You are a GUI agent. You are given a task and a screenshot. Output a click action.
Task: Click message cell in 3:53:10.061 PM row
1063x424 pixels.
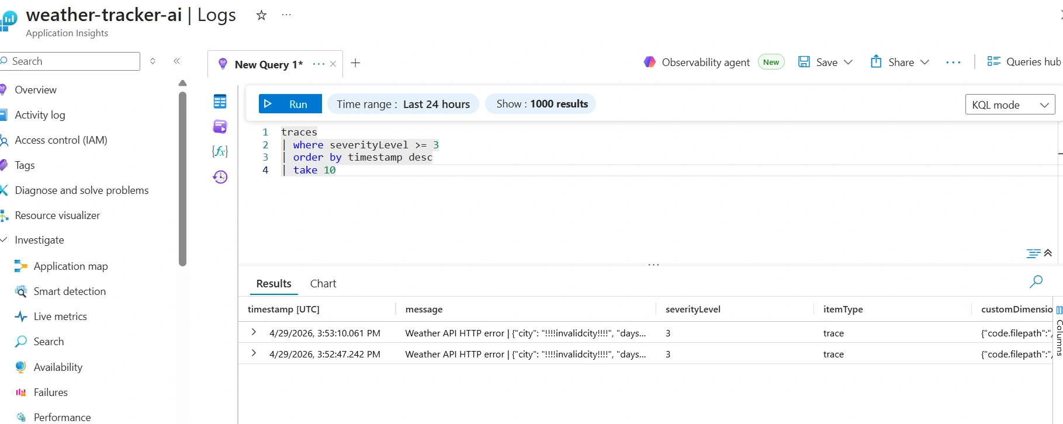point(525,333)
